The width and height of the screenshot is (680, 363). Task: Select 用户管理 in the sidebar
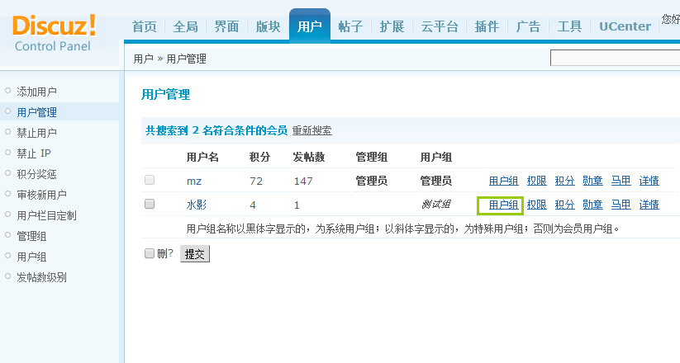coord(37,112)
